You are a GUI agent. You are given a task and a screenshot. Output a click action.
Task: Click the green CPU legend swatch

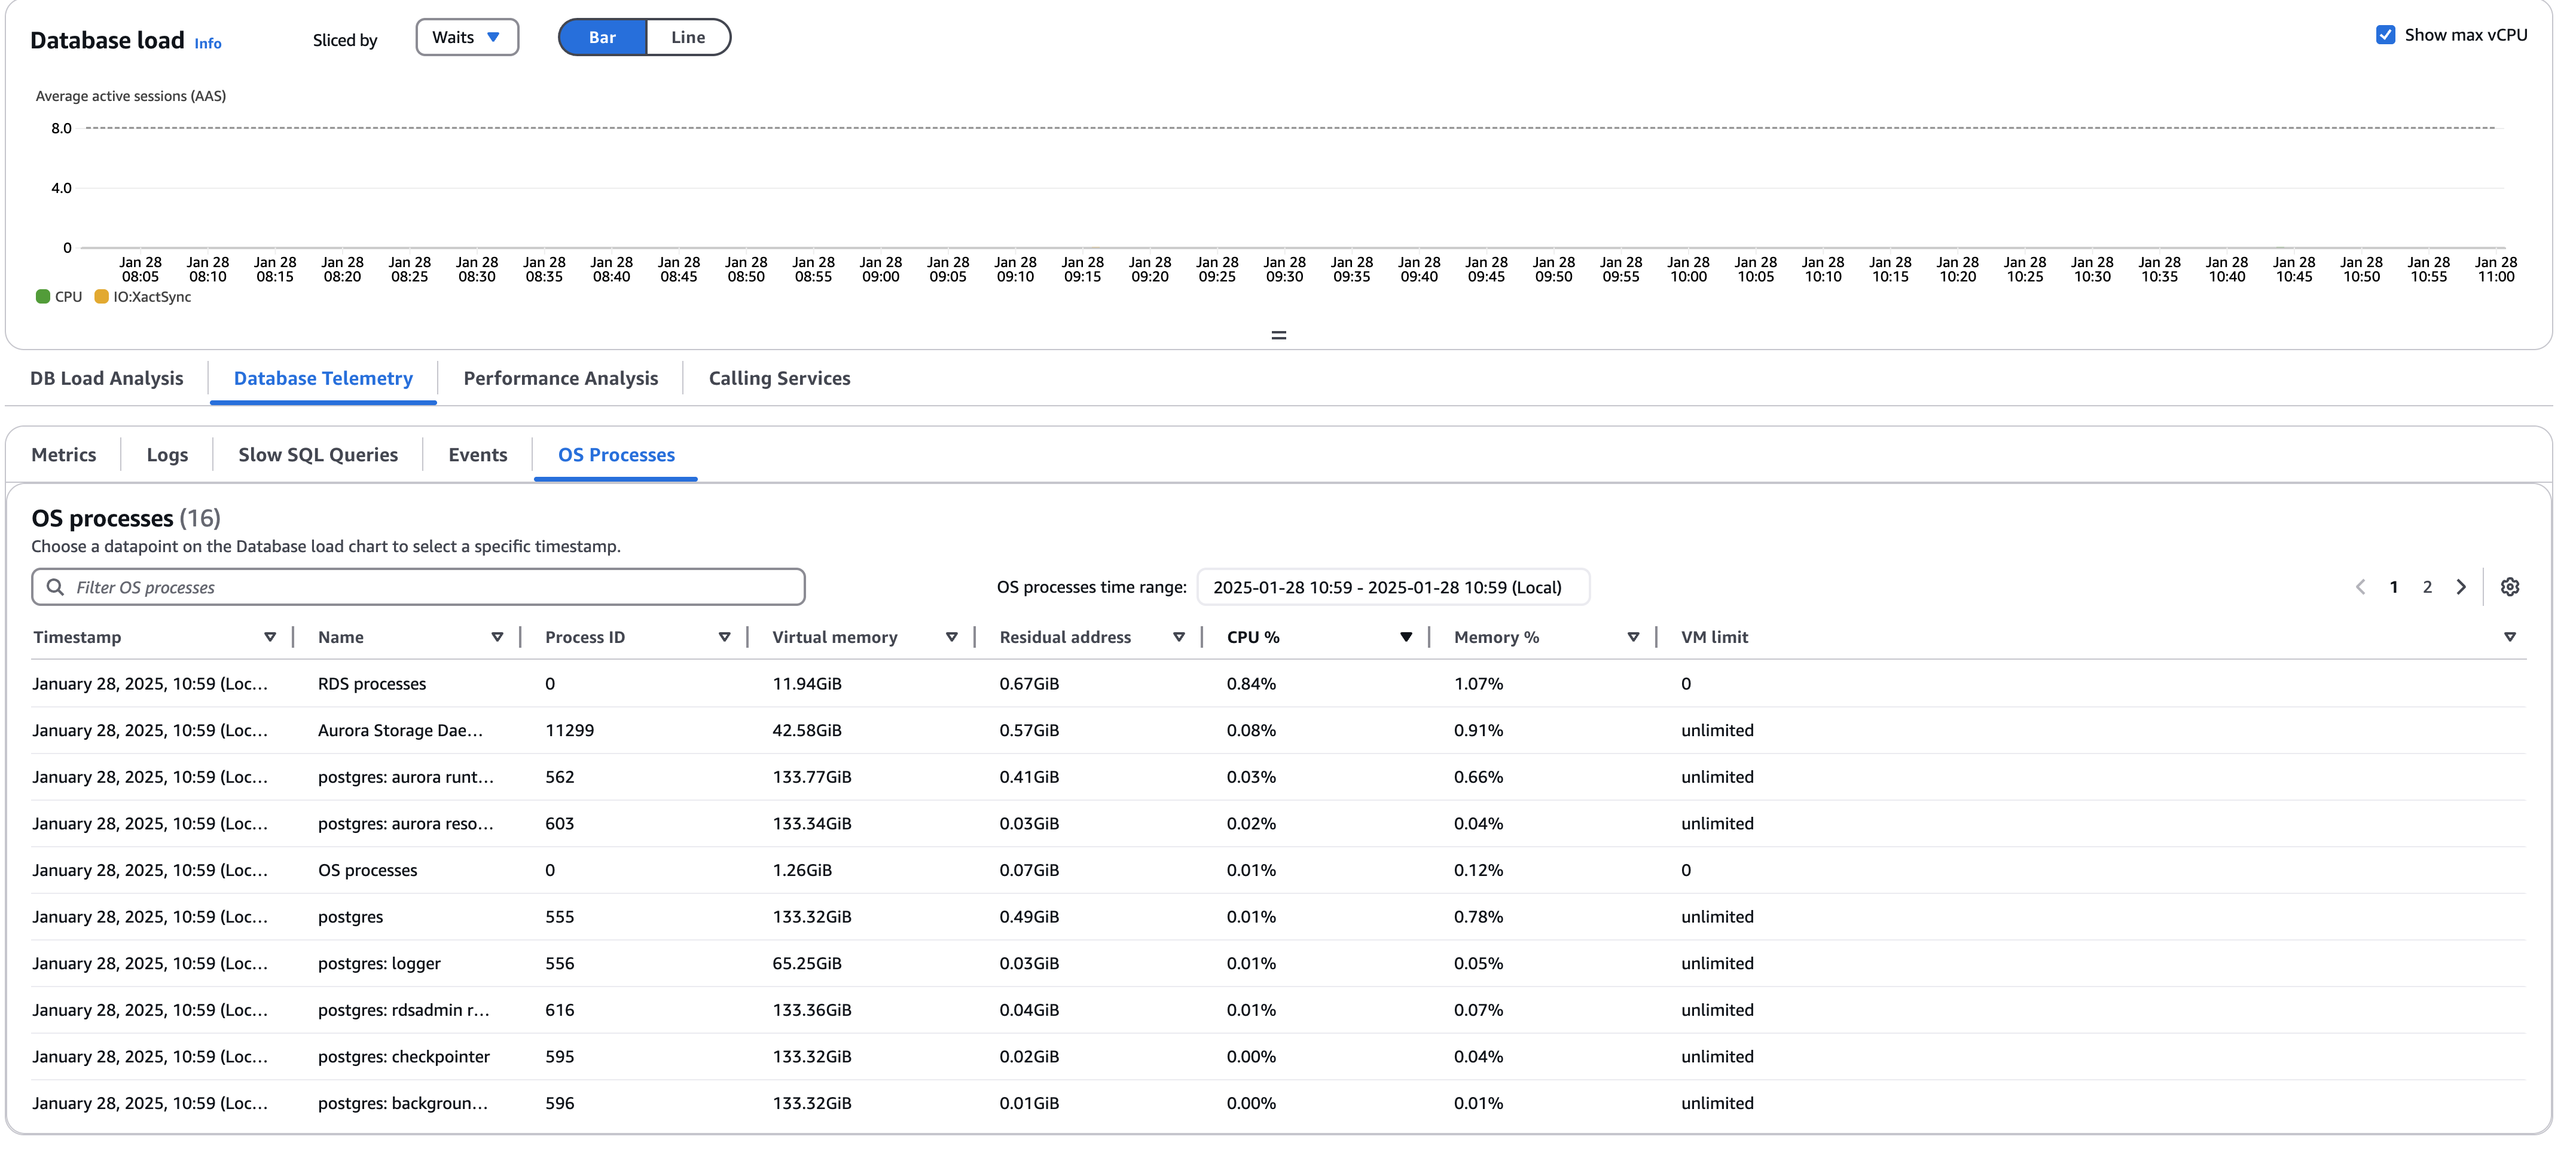43,297
